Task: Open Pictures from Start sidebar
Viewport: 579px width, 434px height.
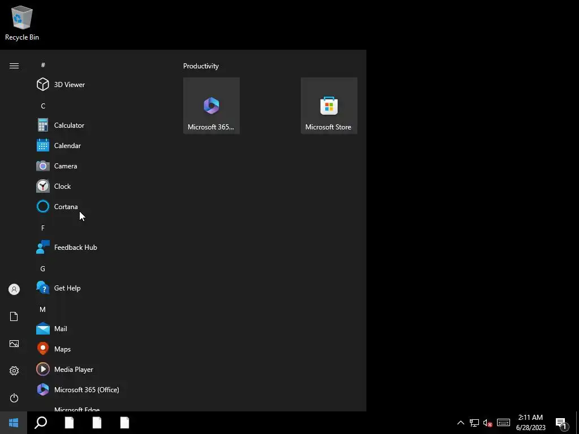Action: coord(14,344)
